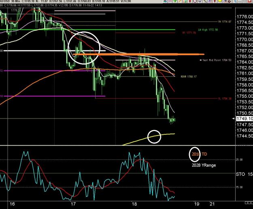253x209 pixels.
Task: Click the 1776.00 price axis label
Action: [x=244, y=17]
